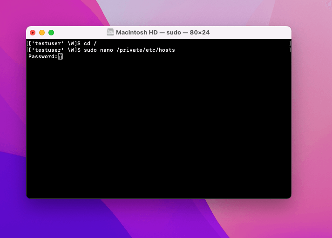Screen dimensions: 332x238
Task: Click the 'cd /' command text
Action: coord(90,43)
